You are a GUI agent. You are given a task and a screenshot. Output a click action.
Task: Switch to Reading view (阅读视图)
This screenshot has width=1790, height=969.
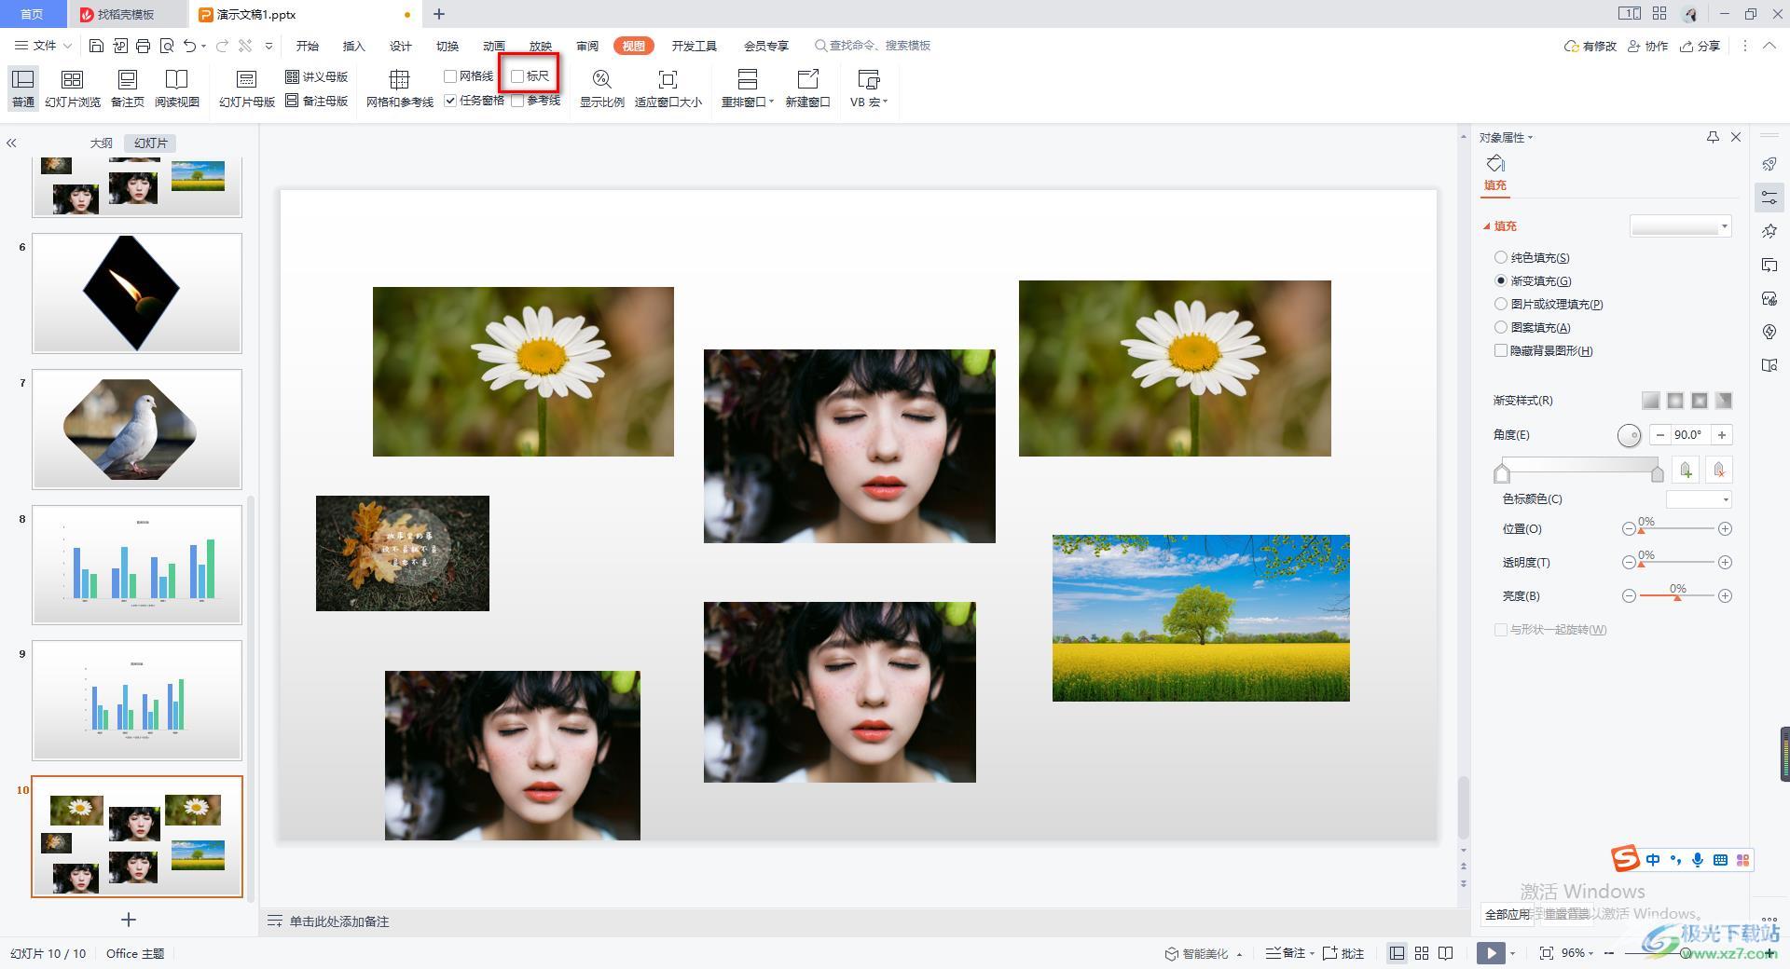pos(177,89)
